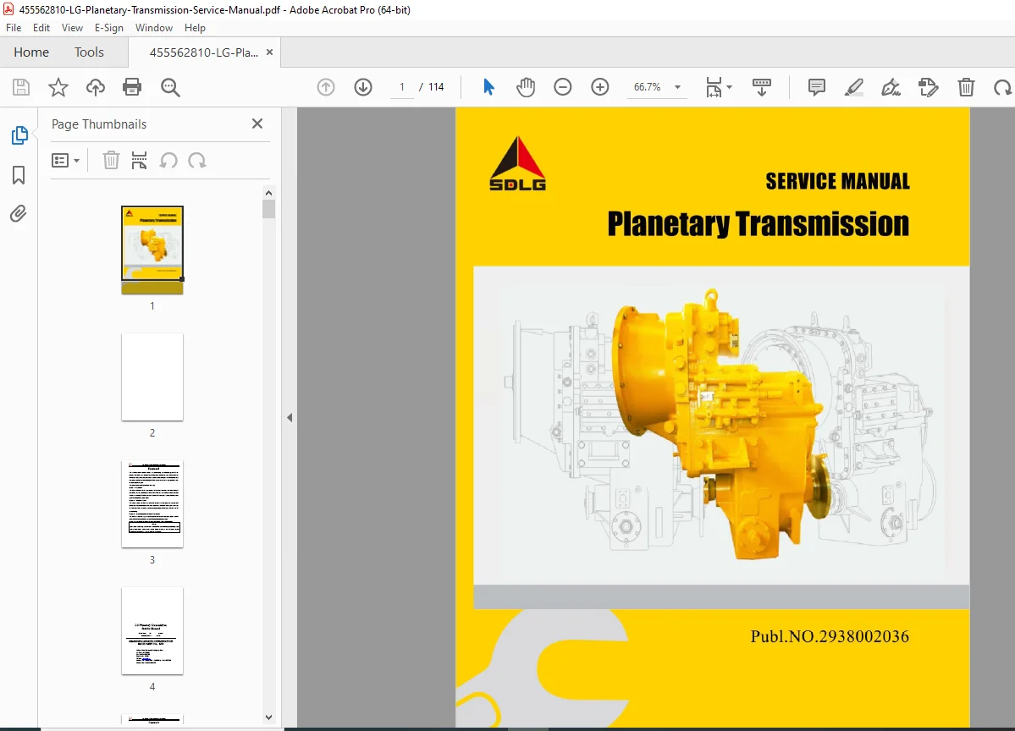Open the Attachments paperclip icon
This screenshot has height=731, width=1015.
[x=18, y=213]
